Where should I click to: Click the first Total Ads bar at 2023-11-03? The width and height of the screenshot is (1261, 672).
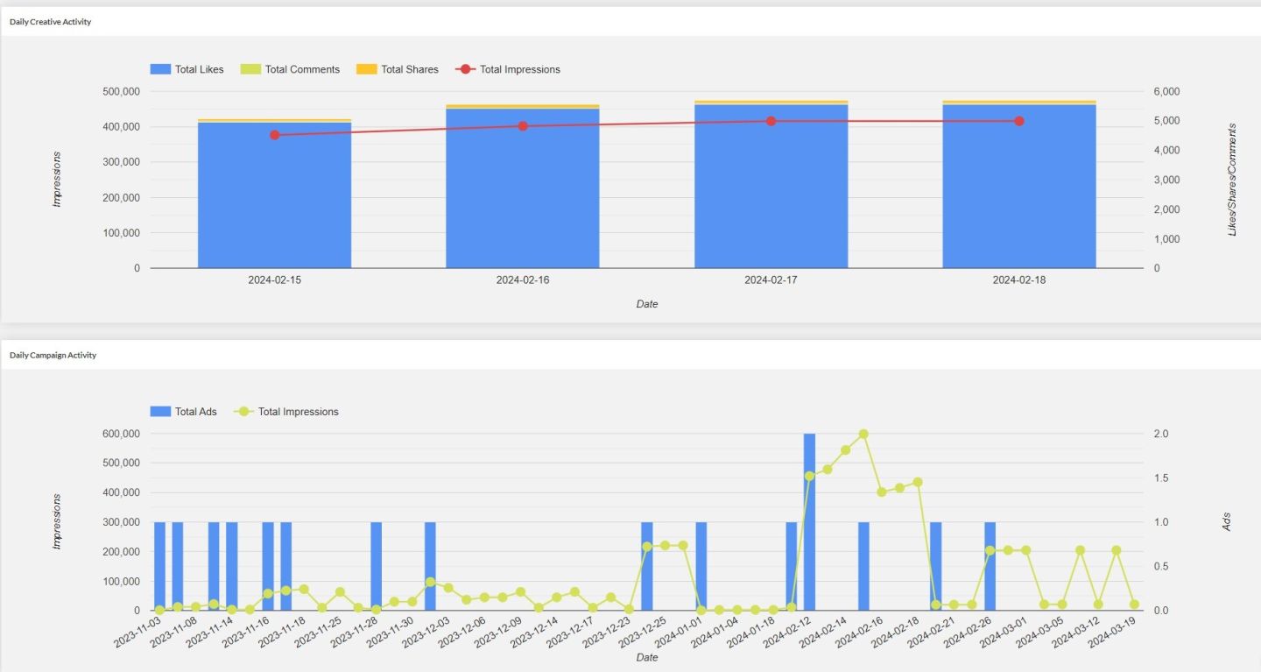pos(159,565)
